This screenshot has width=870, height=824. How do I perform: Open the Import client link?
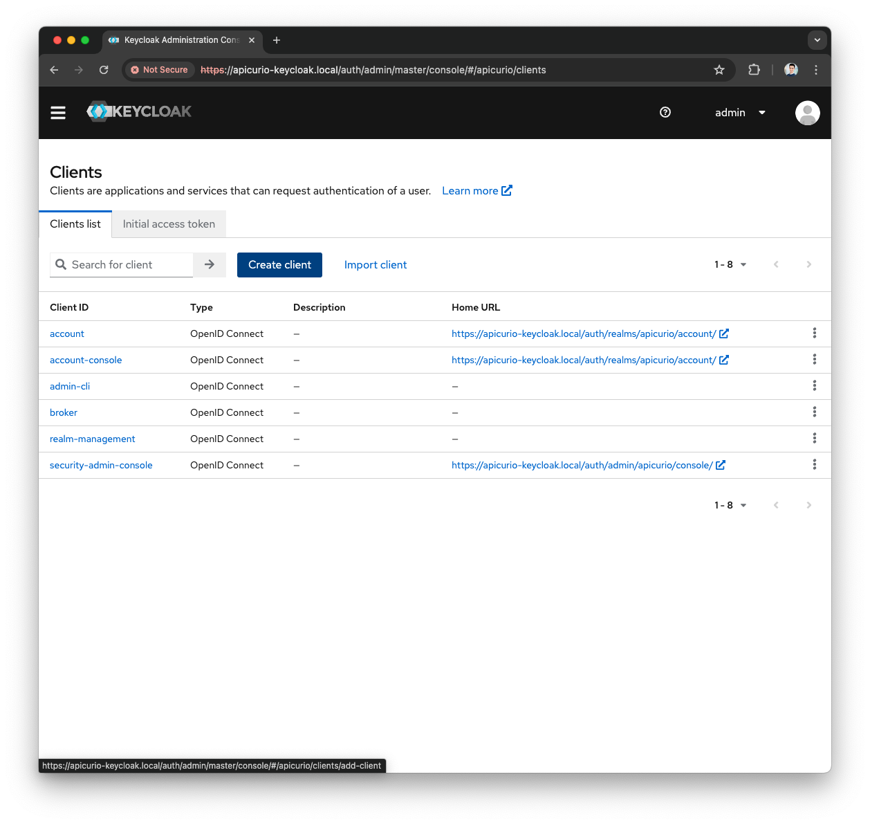[376, 264]
